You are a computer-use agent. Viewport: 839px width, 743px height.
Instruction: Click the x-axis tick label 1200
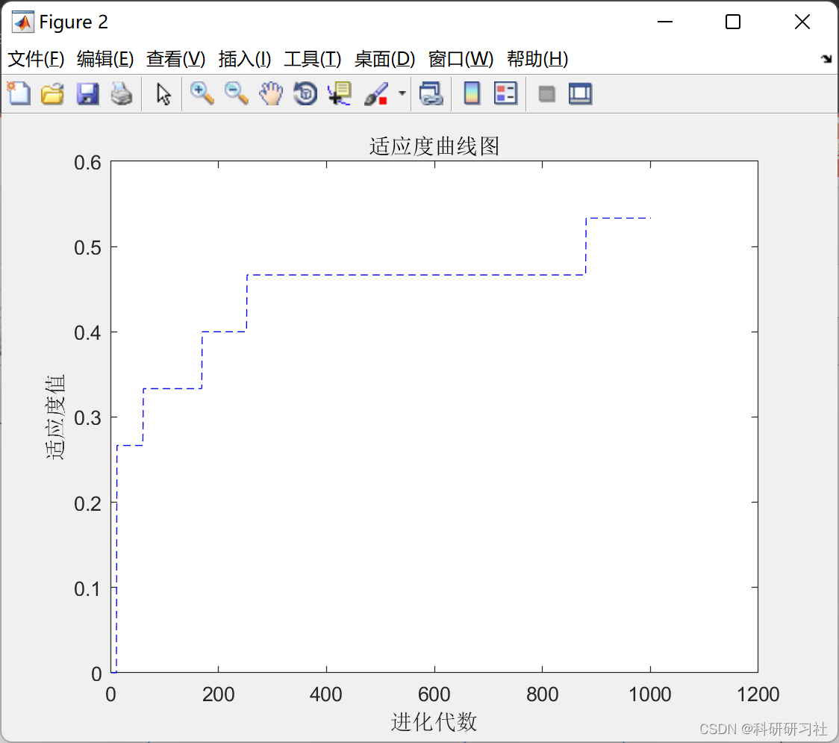(758, 694)
